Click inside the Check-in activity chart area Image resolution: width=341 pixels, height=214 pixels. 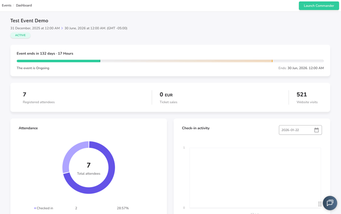coord(254,178)
